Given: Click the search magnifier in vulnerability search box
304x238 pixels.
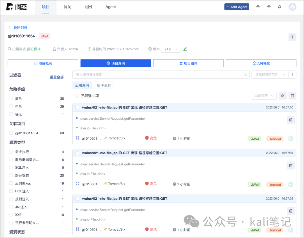Looking at the screenshot, I should pos(245,74).
